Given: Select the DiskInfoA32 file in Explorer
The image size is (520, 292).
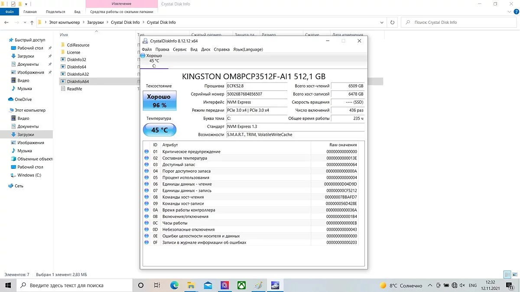Looking at the screenshot, I should point(74,74).
